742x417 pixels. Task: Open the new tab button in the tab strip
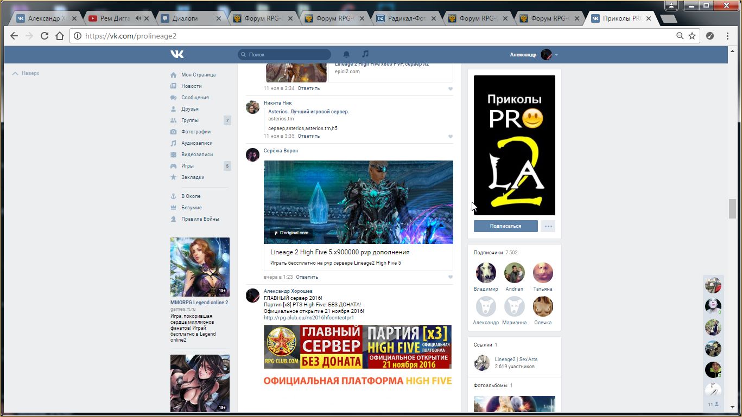669,19
